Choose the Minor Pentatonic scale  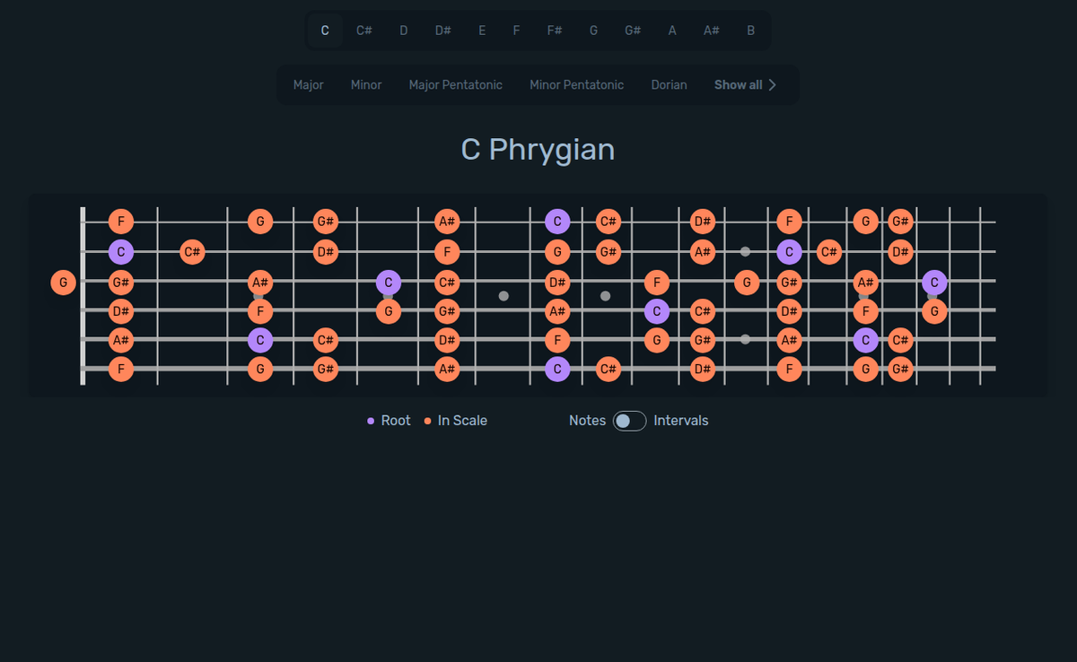pos(576,84)
